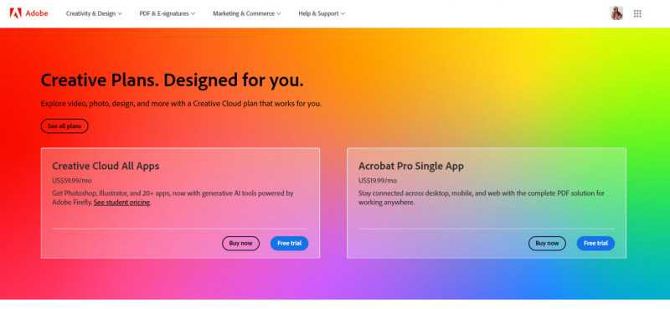Click the Adobe wordmark text
The image size is (670, 309).
click(37, 13)
